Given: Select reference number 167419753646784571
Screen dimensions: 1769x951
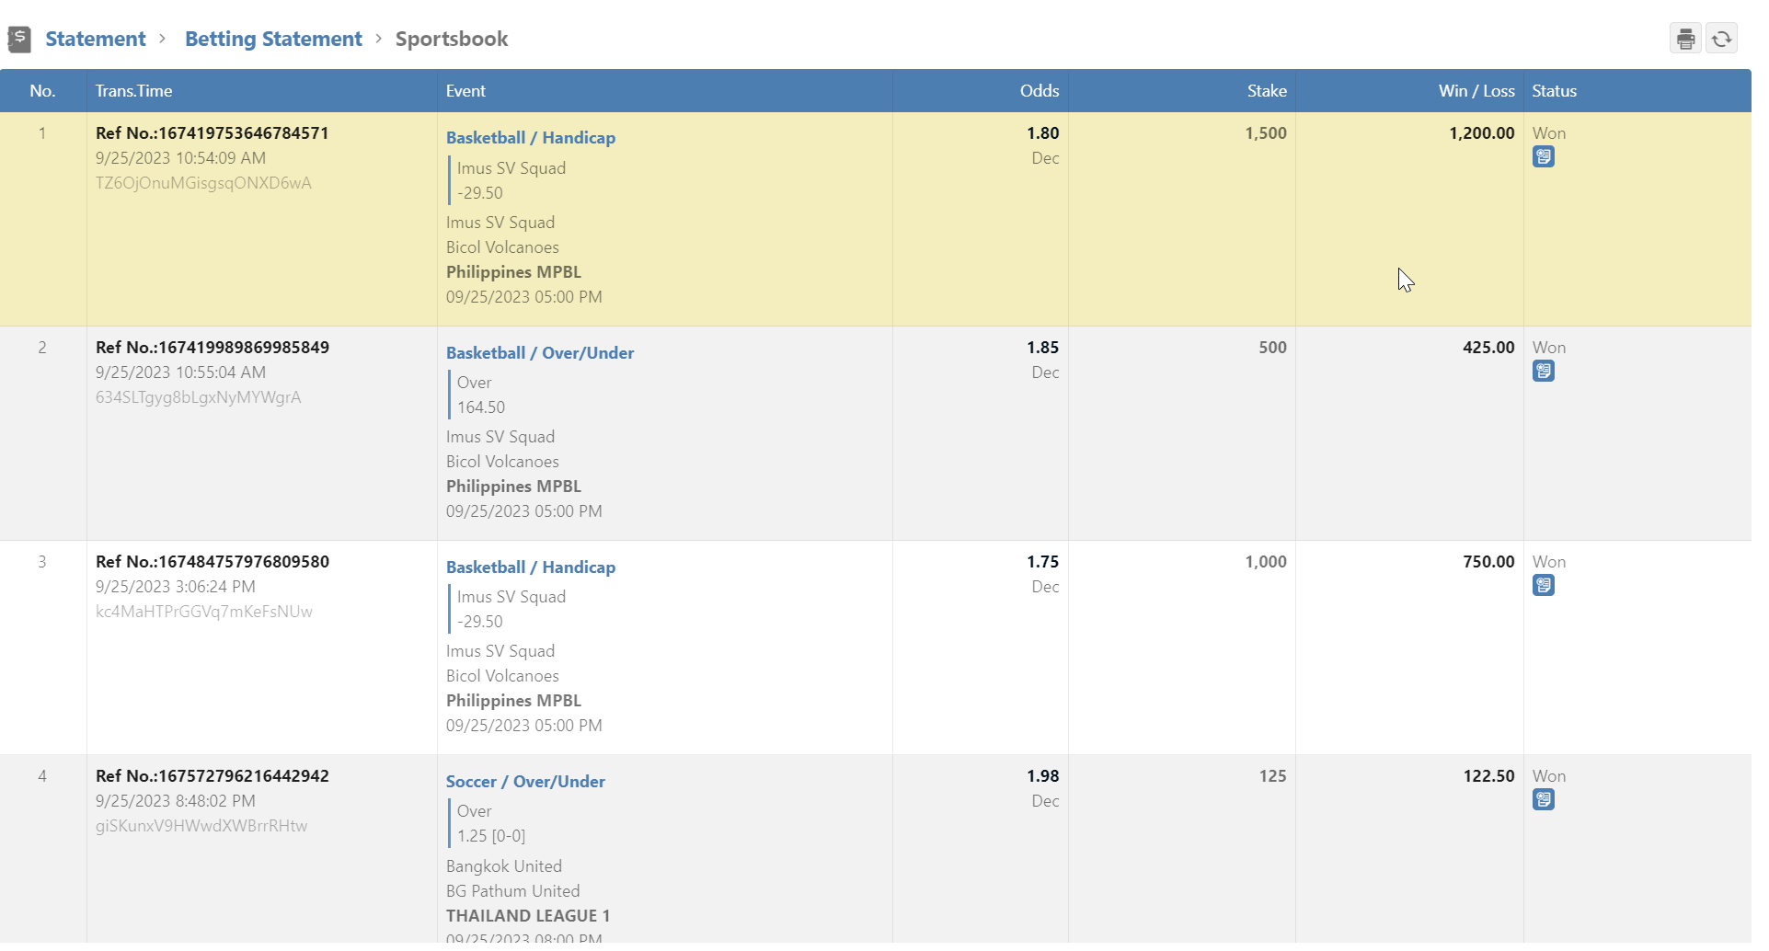Looking at the screenshot, I should tap(213, 133).
